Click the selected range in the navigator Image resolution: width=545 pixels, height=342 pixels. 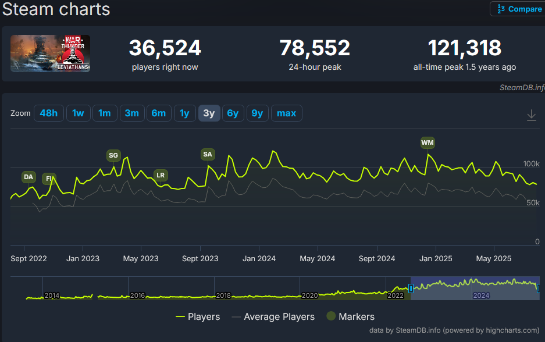click(475, 288)
